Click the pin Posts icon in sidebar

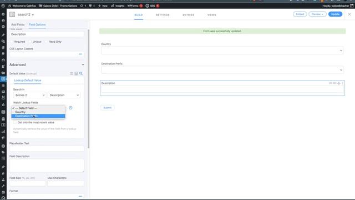pyautogui.click(x=3, y=35)
